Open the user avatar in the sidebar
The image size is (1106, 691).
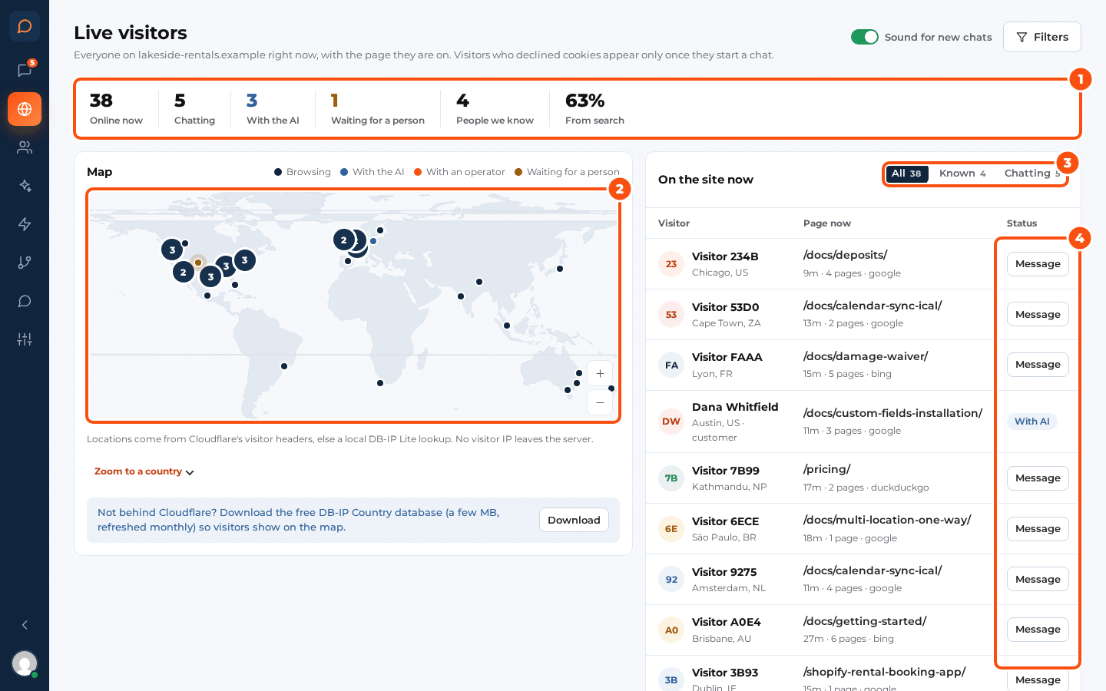[25, 663]
